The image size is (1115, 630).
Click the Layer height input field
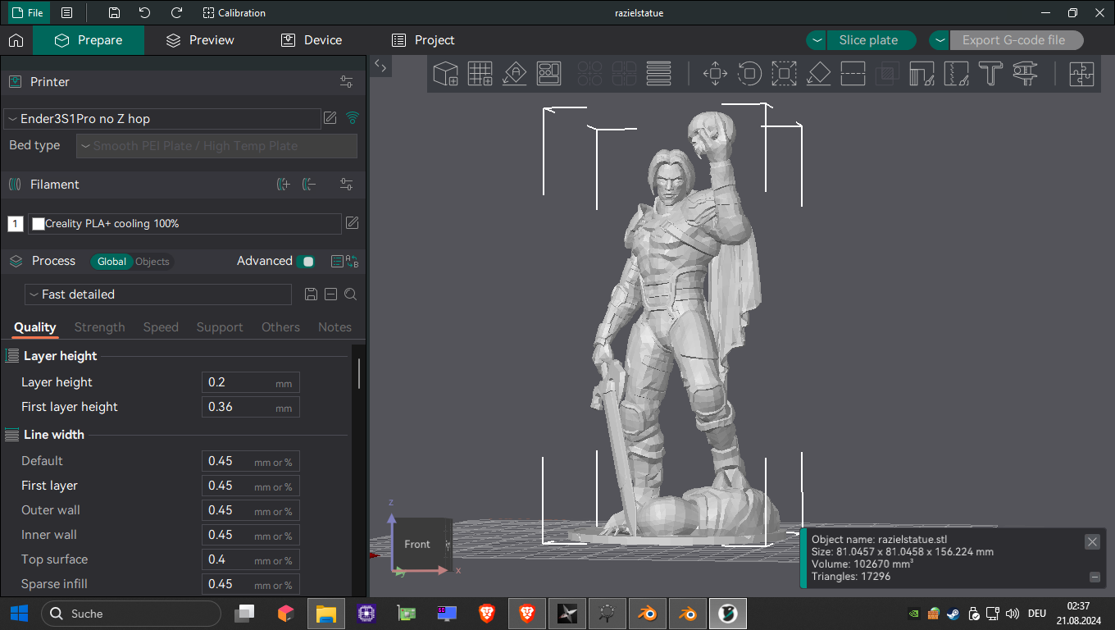(x=239, y=382)
